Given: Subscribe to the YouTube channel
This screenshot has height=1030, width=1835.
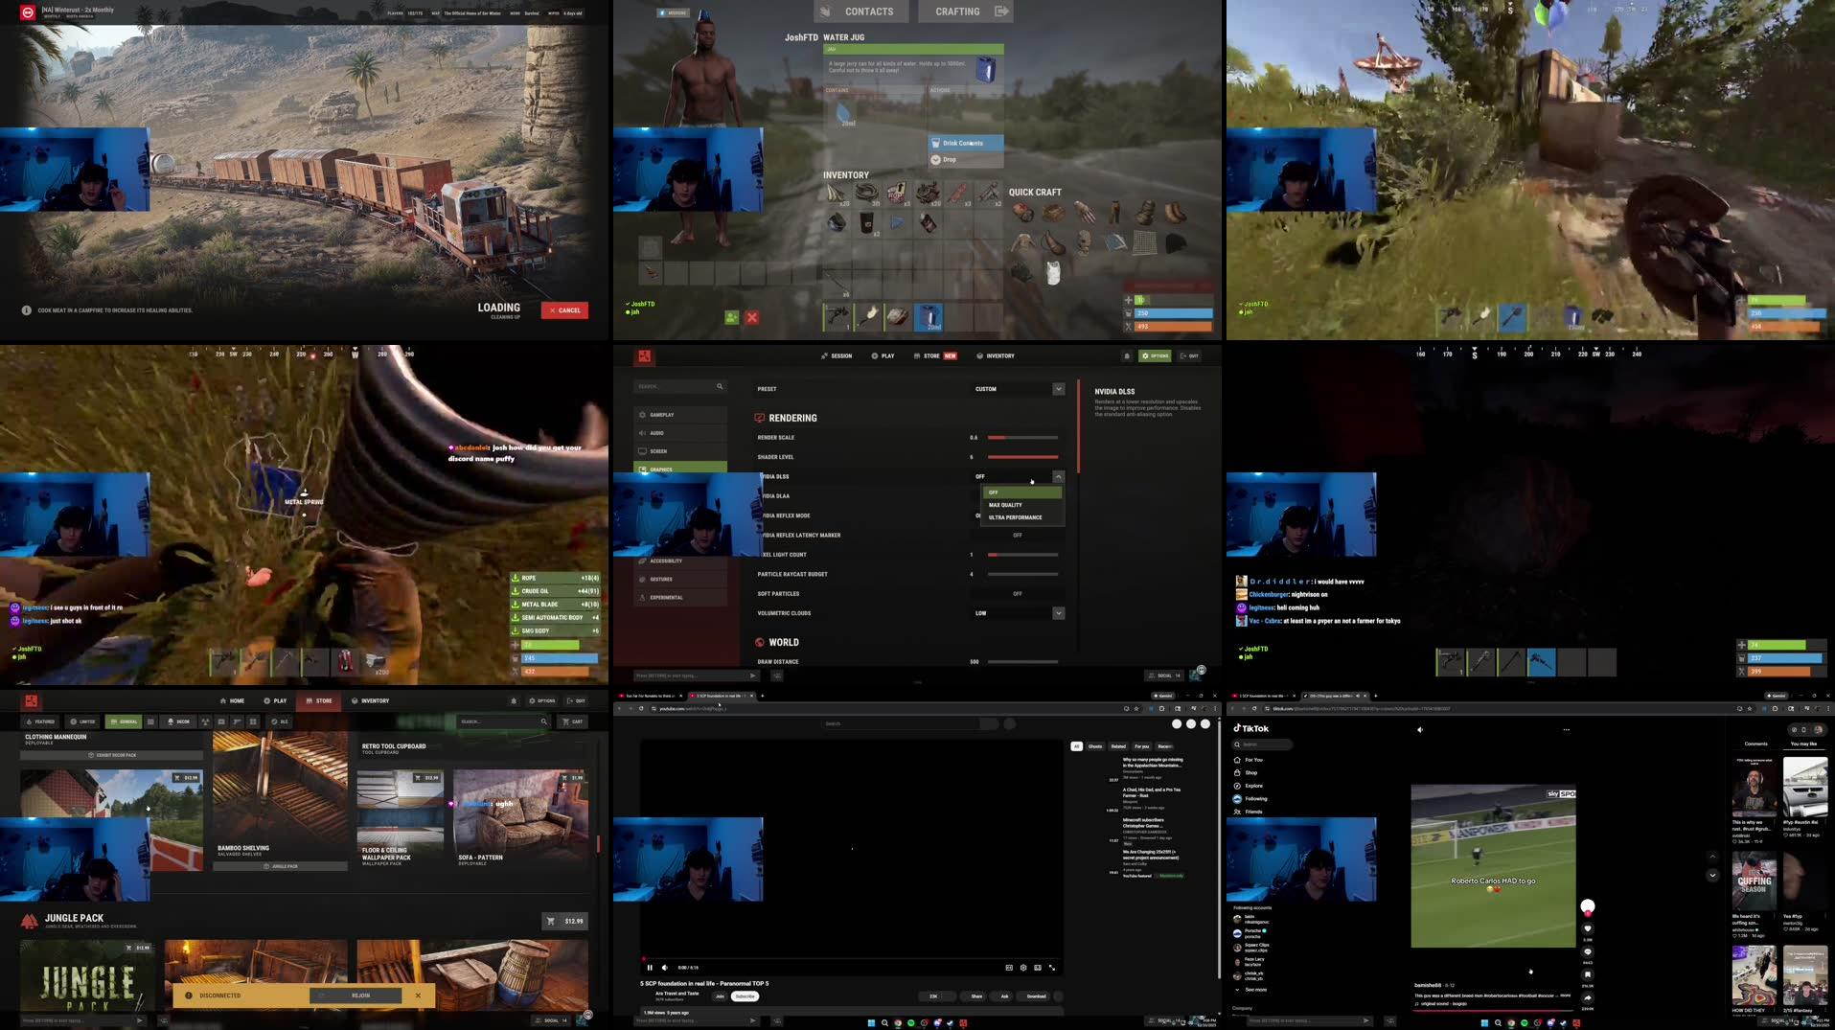Looking at the screenshot, I should (x=745, y=996).
